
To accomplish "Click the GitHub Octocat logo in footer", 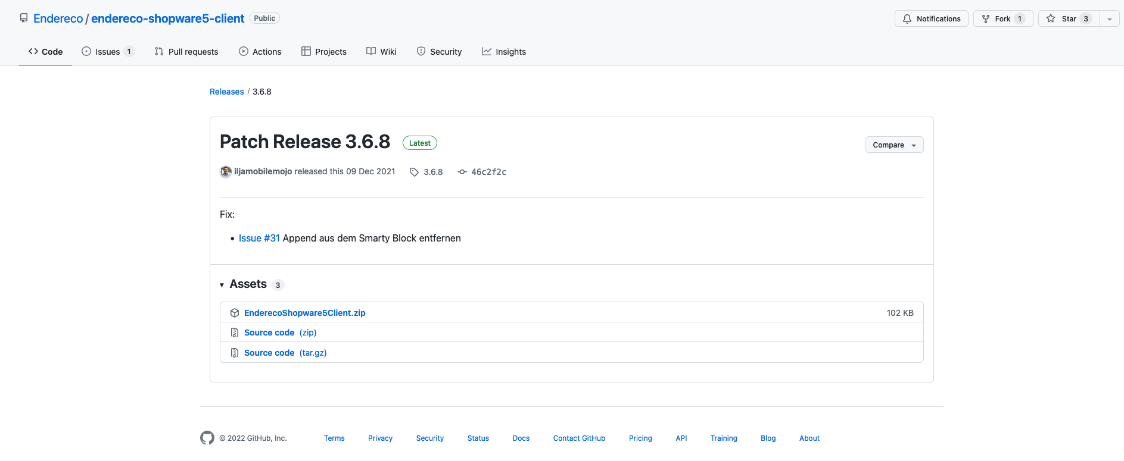I will [207, 438].
